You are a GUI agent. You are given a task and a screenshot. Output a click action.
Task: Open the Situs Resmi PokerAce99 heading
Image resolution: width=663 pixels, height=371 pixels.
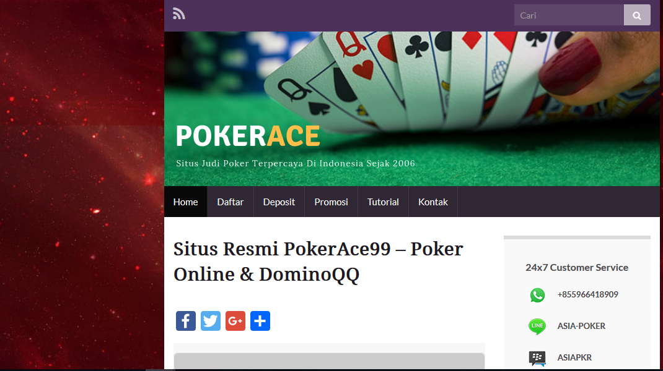click(318, 262)
